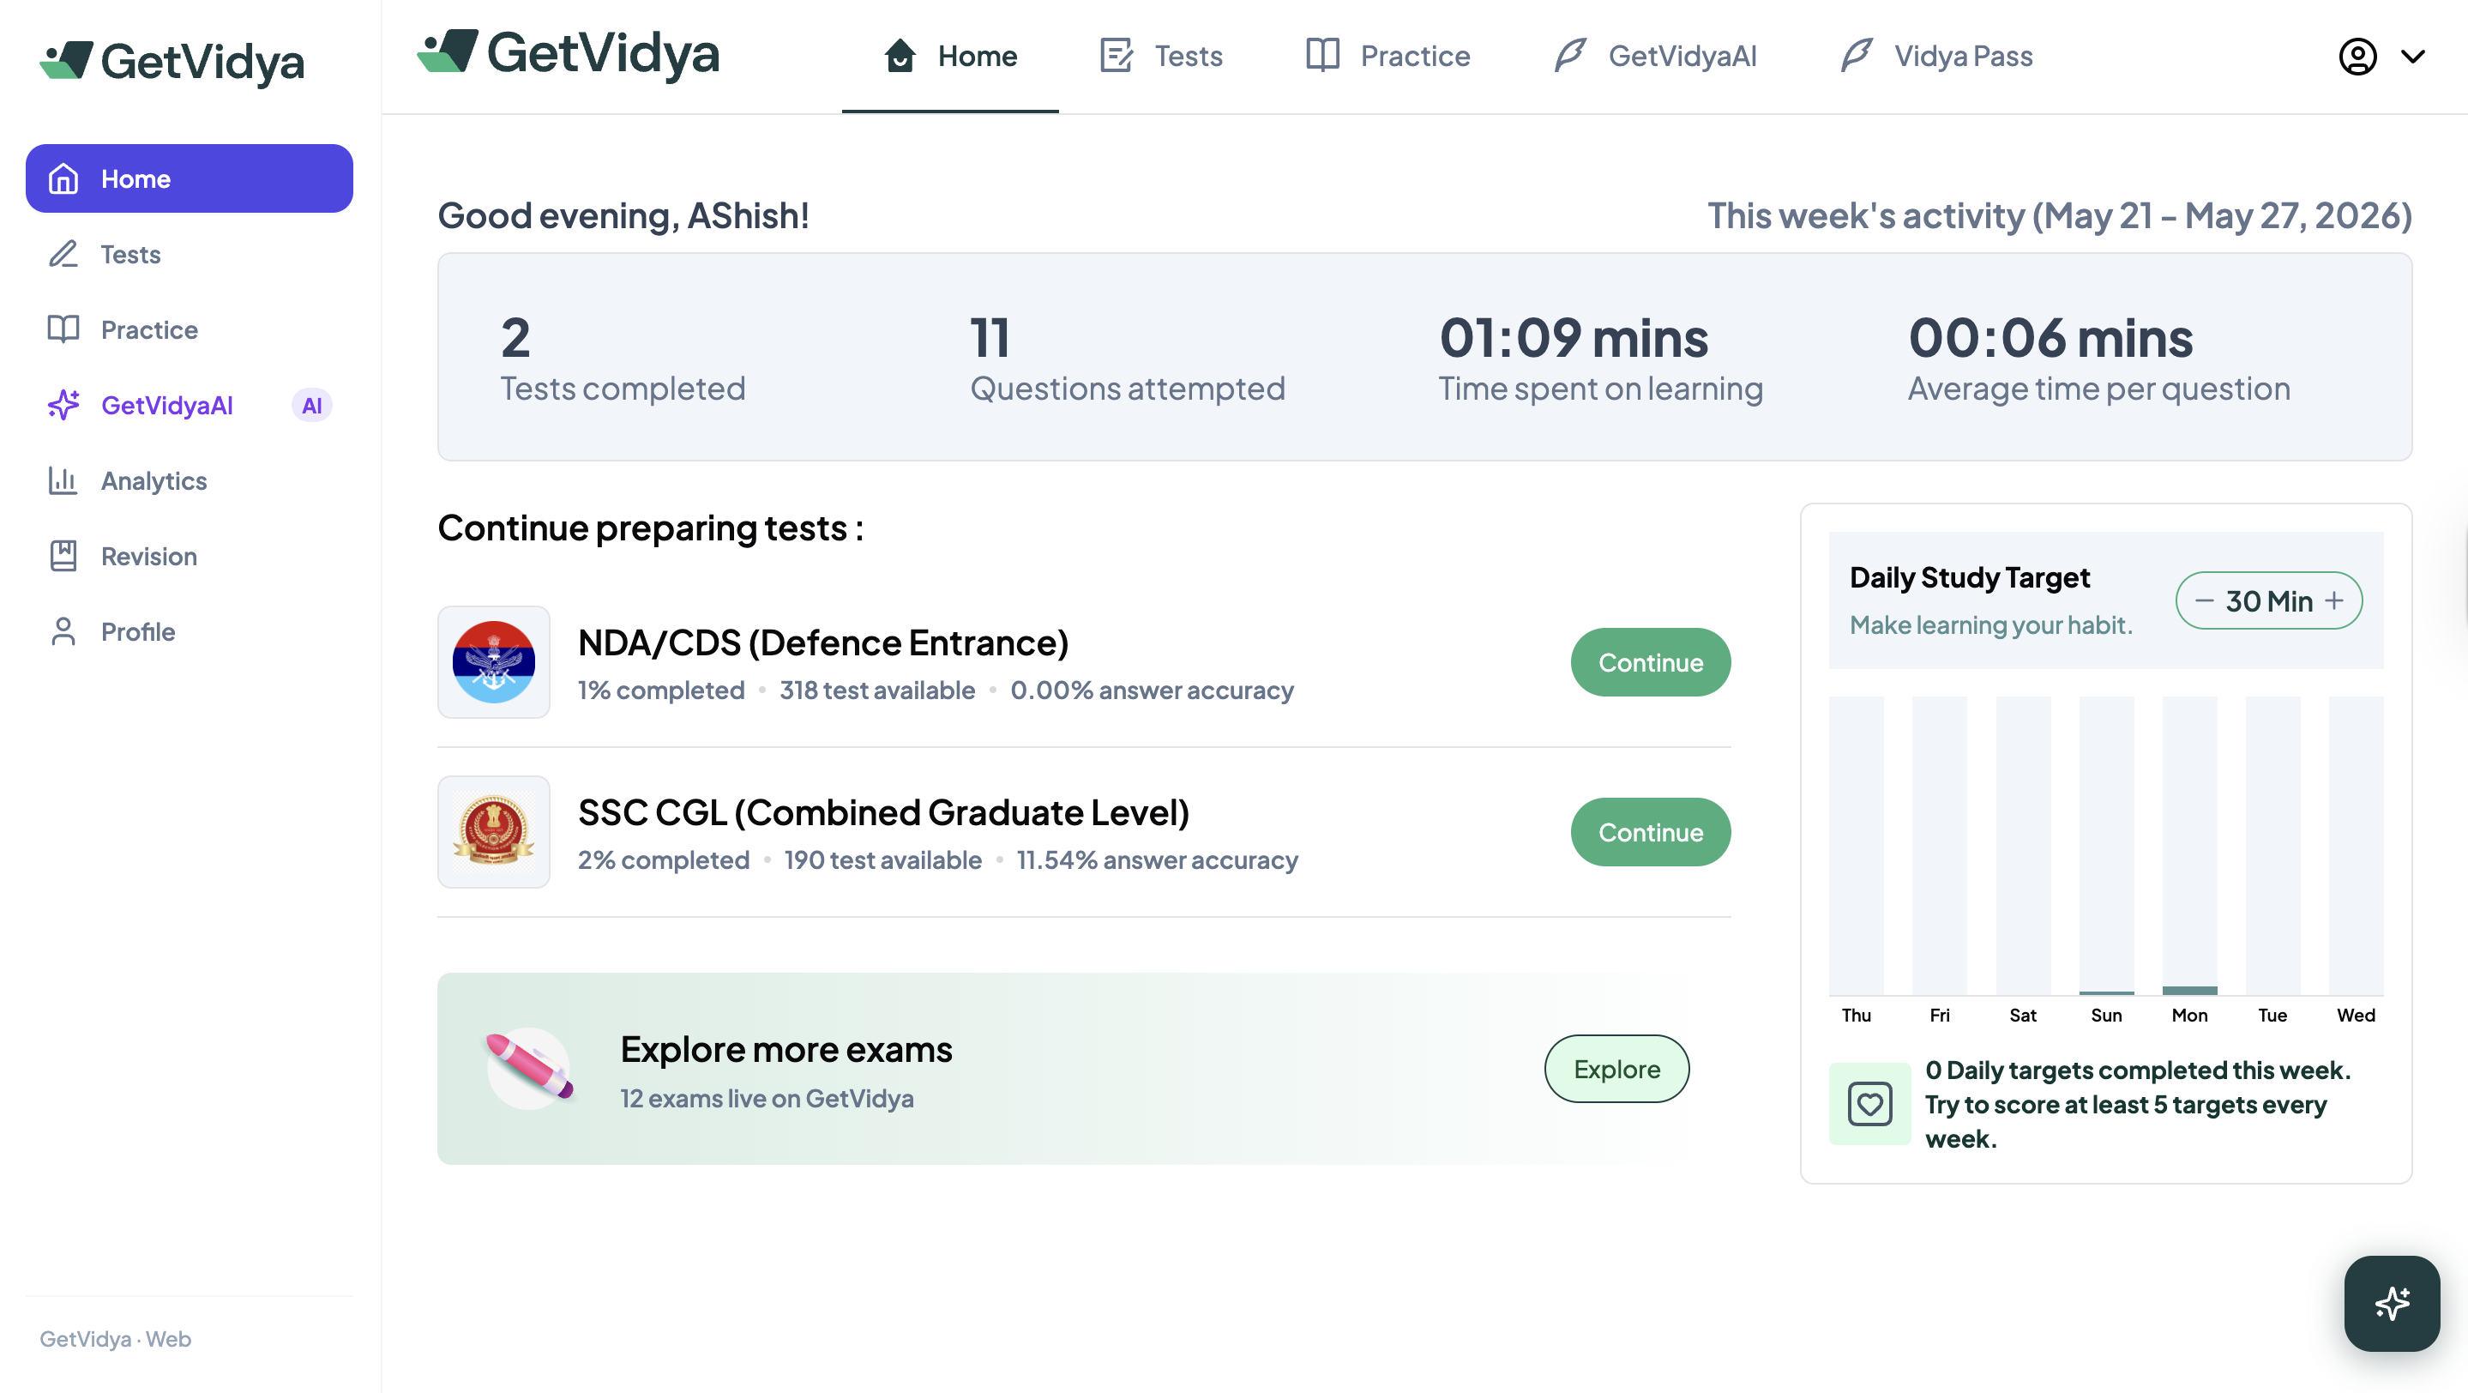Click the crayon icon in Explore banner
2468x1393 pixels.
pyautogui.click(x=529, y=1067)
